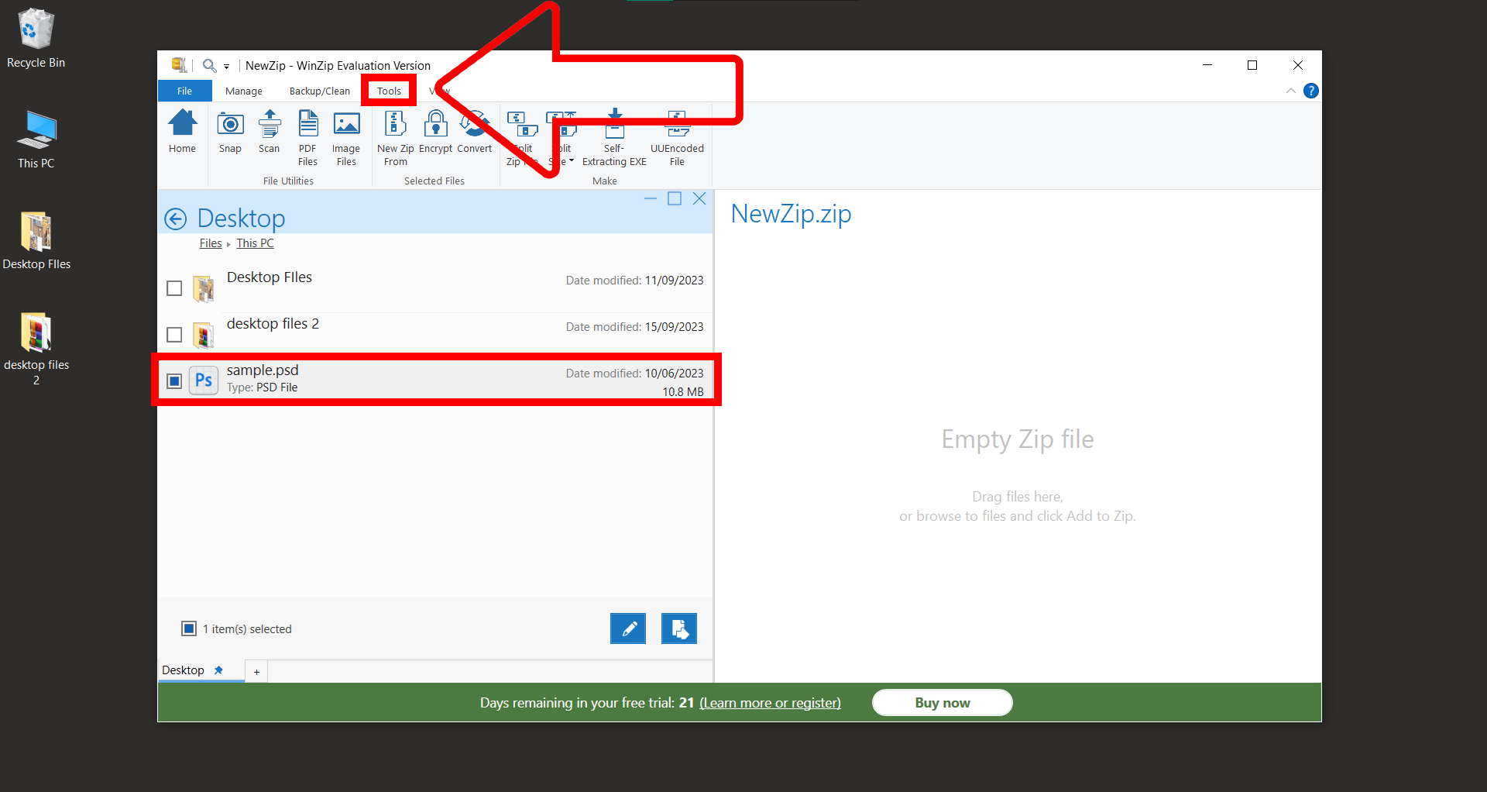1487x792 pixels.
Task: Open the Encrypt tool
Action: (435, 133)
